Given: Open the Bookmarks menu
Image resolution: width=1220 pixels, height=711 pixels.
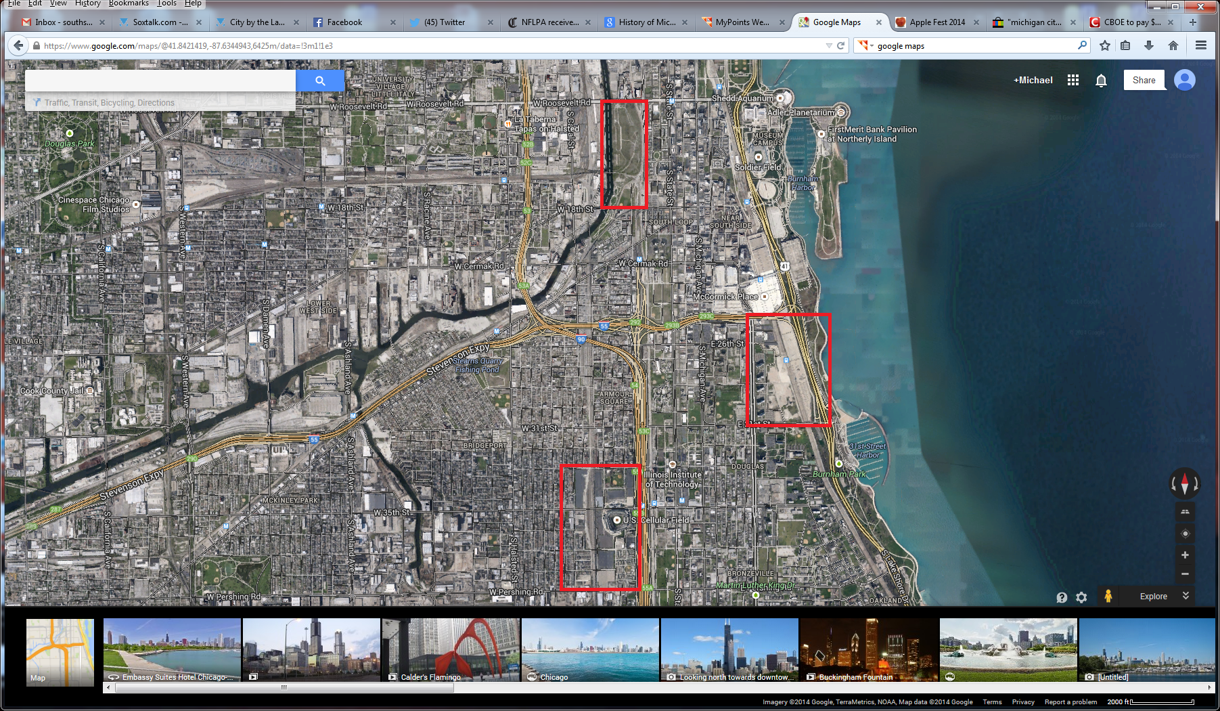Looking at the screenshot, I should [129, 3].
